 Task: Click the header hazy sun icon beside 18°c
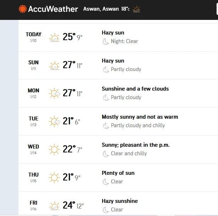click(x=136, y=9)
